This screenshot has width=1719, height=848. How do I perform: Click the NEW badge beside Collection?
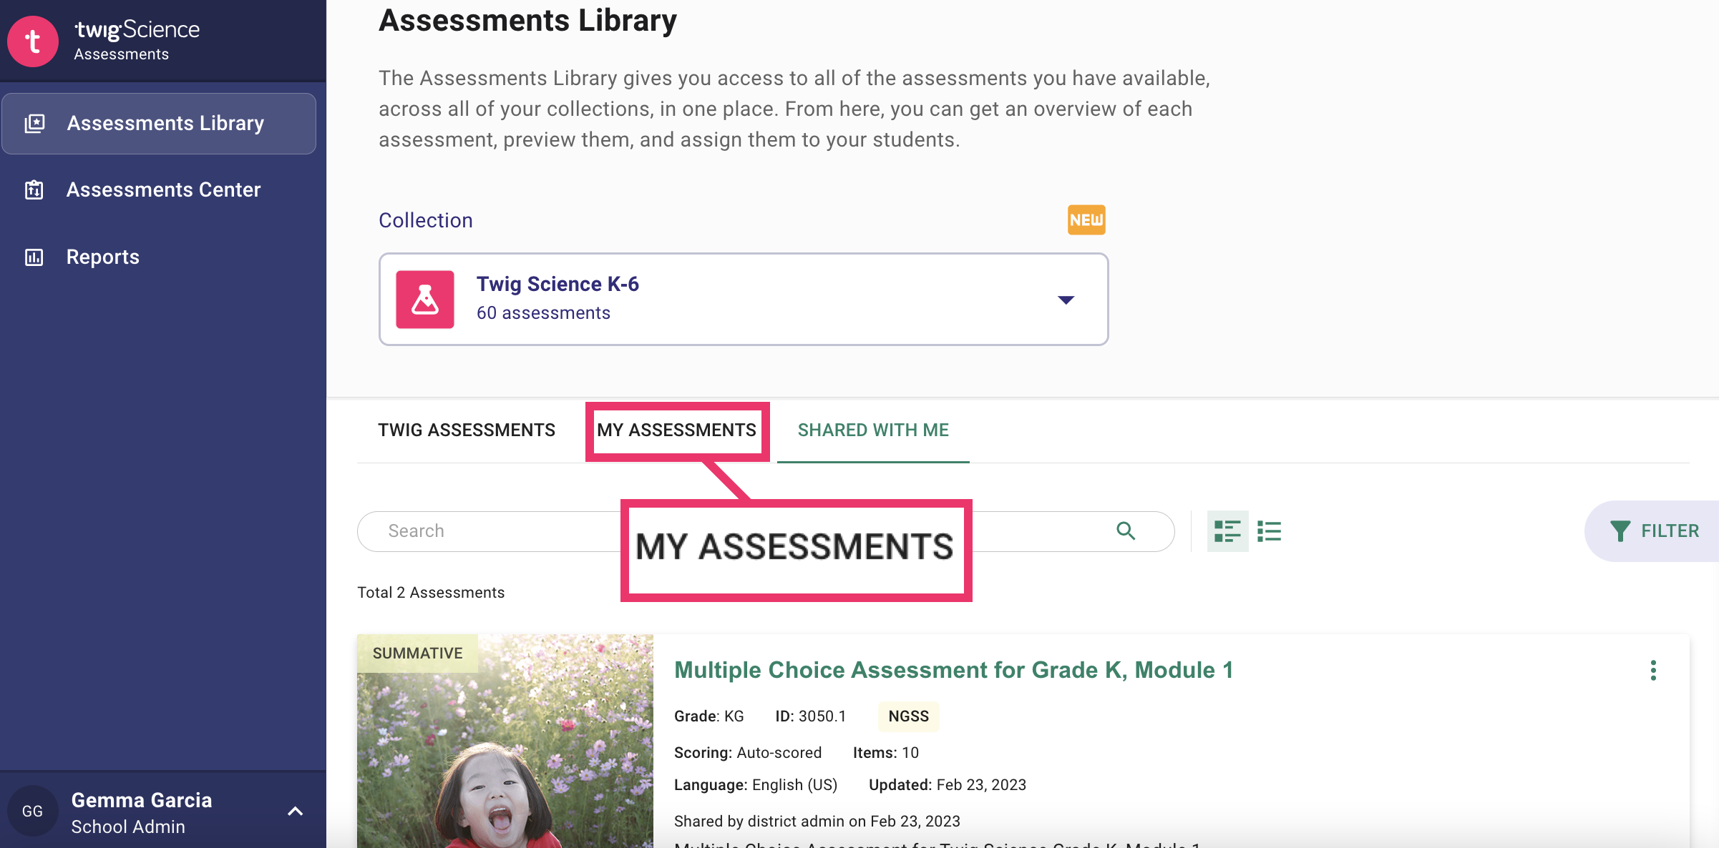coord(1086,220)
